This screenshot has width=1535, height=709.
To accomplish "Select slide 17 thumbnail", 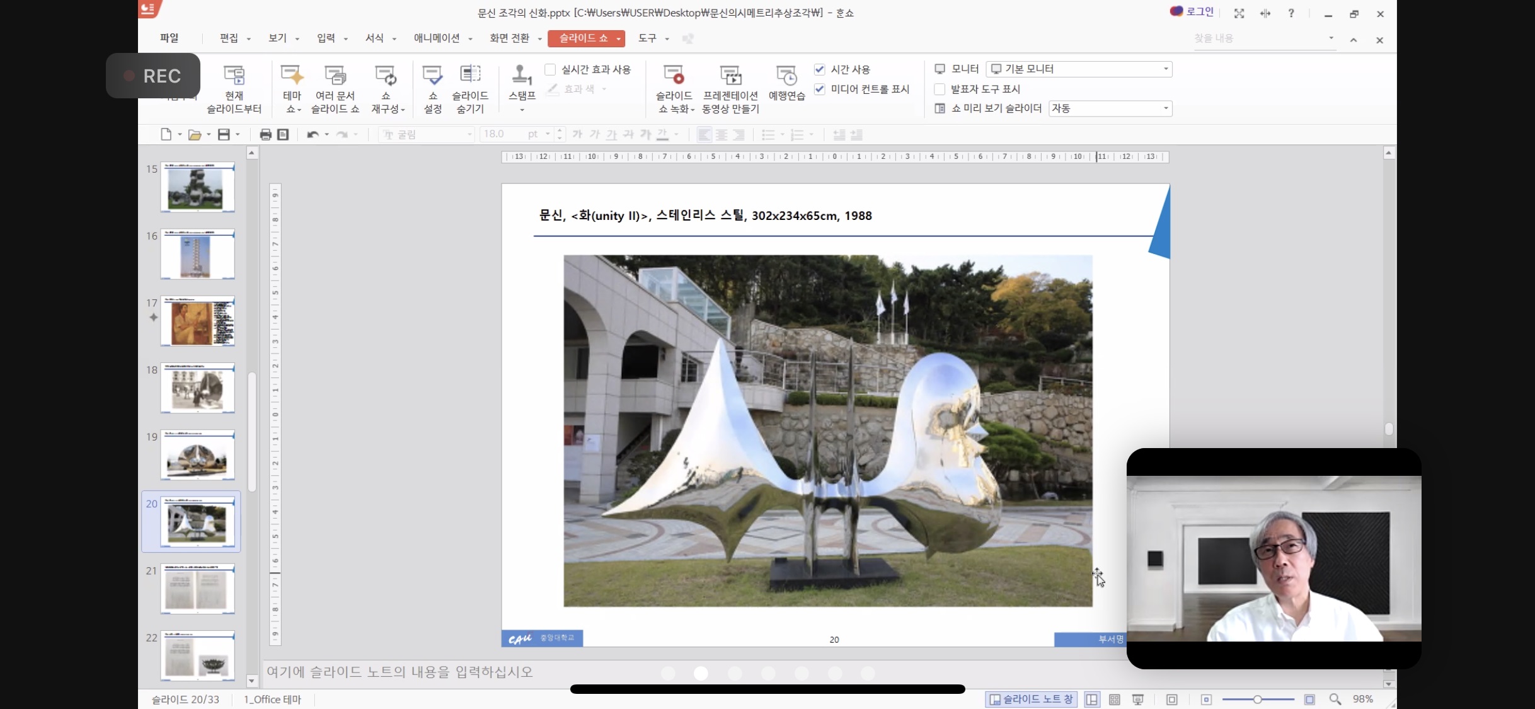I will [x=197, y=321].
